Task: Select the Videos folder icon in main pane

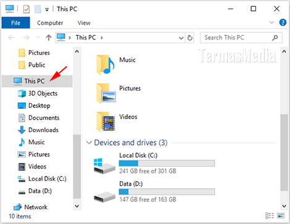Action: 106,122
